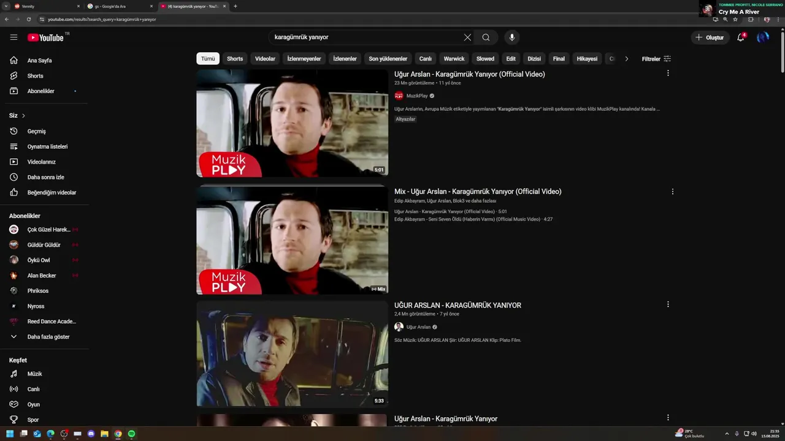The height and width of the screenshot is (441, 785).
Task: Select the Videolar filter chip
Action: click(265, 59)
